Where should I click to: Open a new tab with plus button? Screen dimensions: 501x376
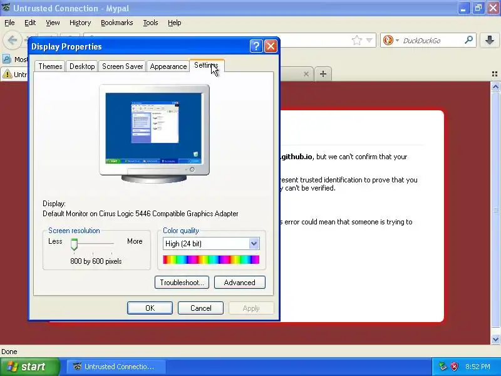coord(323,74)
